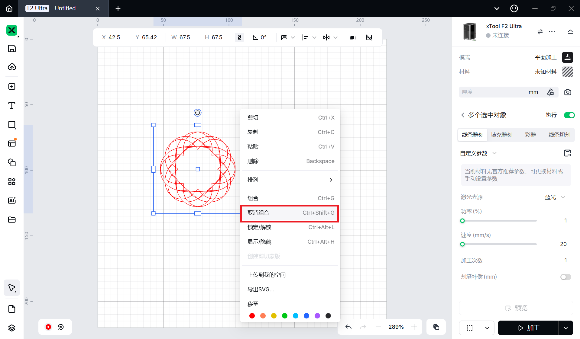Pick the purple color swatch
Image resolution: width=580 pixels, height=339 pixels.
(317, 316)
